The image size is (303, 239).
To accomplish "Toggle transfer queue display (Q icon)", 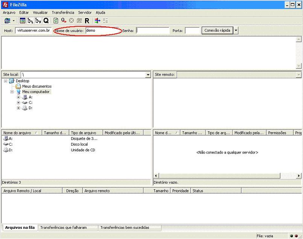I will pos(46,20).
